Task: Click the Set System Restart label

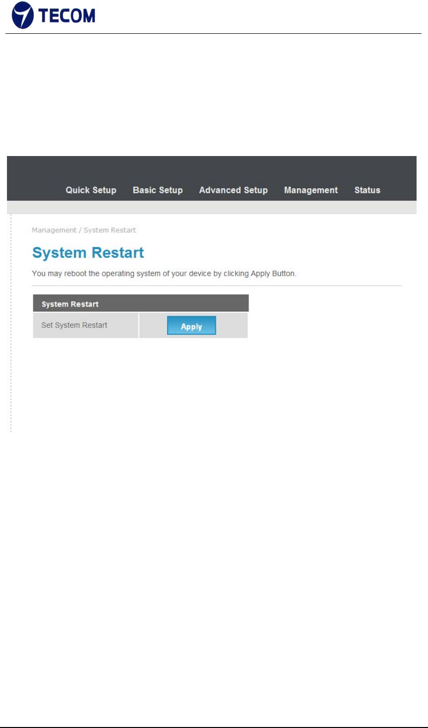Action: pyautogui.click(x=74, y=325)
